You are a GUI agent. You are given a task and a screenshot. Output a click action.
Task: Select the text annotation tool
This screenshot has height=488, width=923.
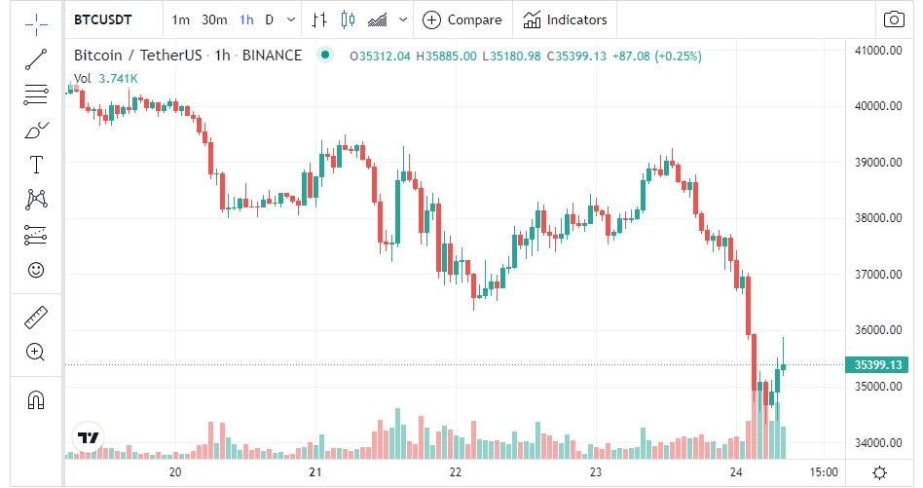tap(36, 165)
